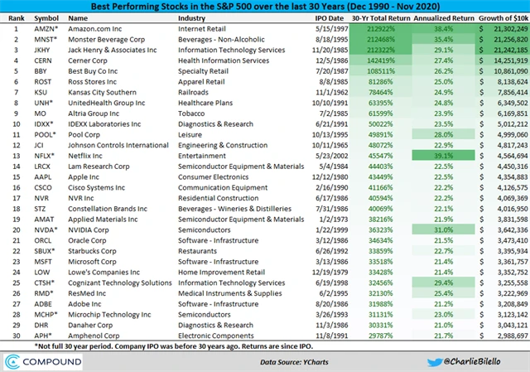Click the JKHY symbol cell

42,50
